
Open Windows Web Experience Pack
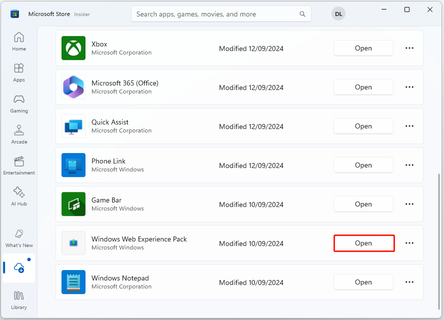pos(363,243)
